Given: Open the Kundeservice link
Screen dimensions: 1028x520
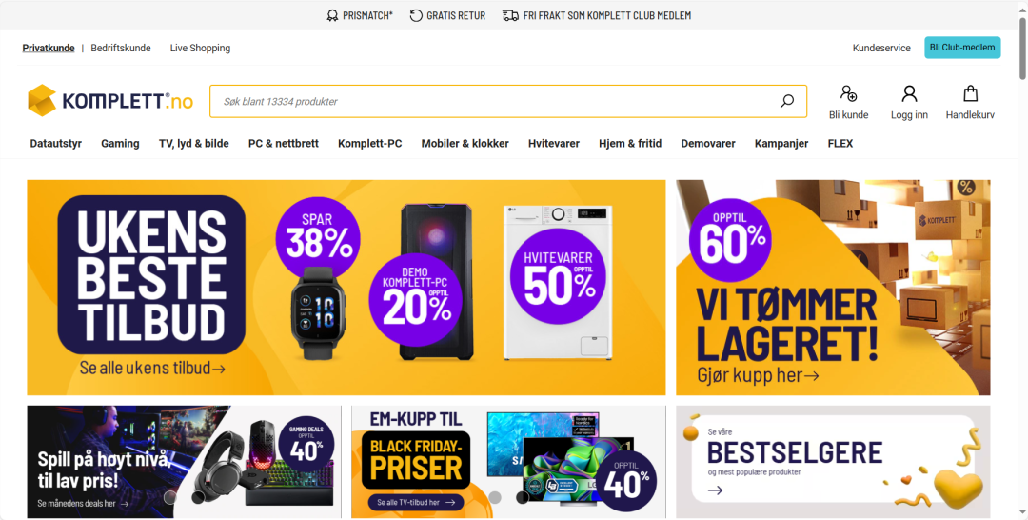Looking at the screenshot, I should pyautogui.click(x=881, y=48).
